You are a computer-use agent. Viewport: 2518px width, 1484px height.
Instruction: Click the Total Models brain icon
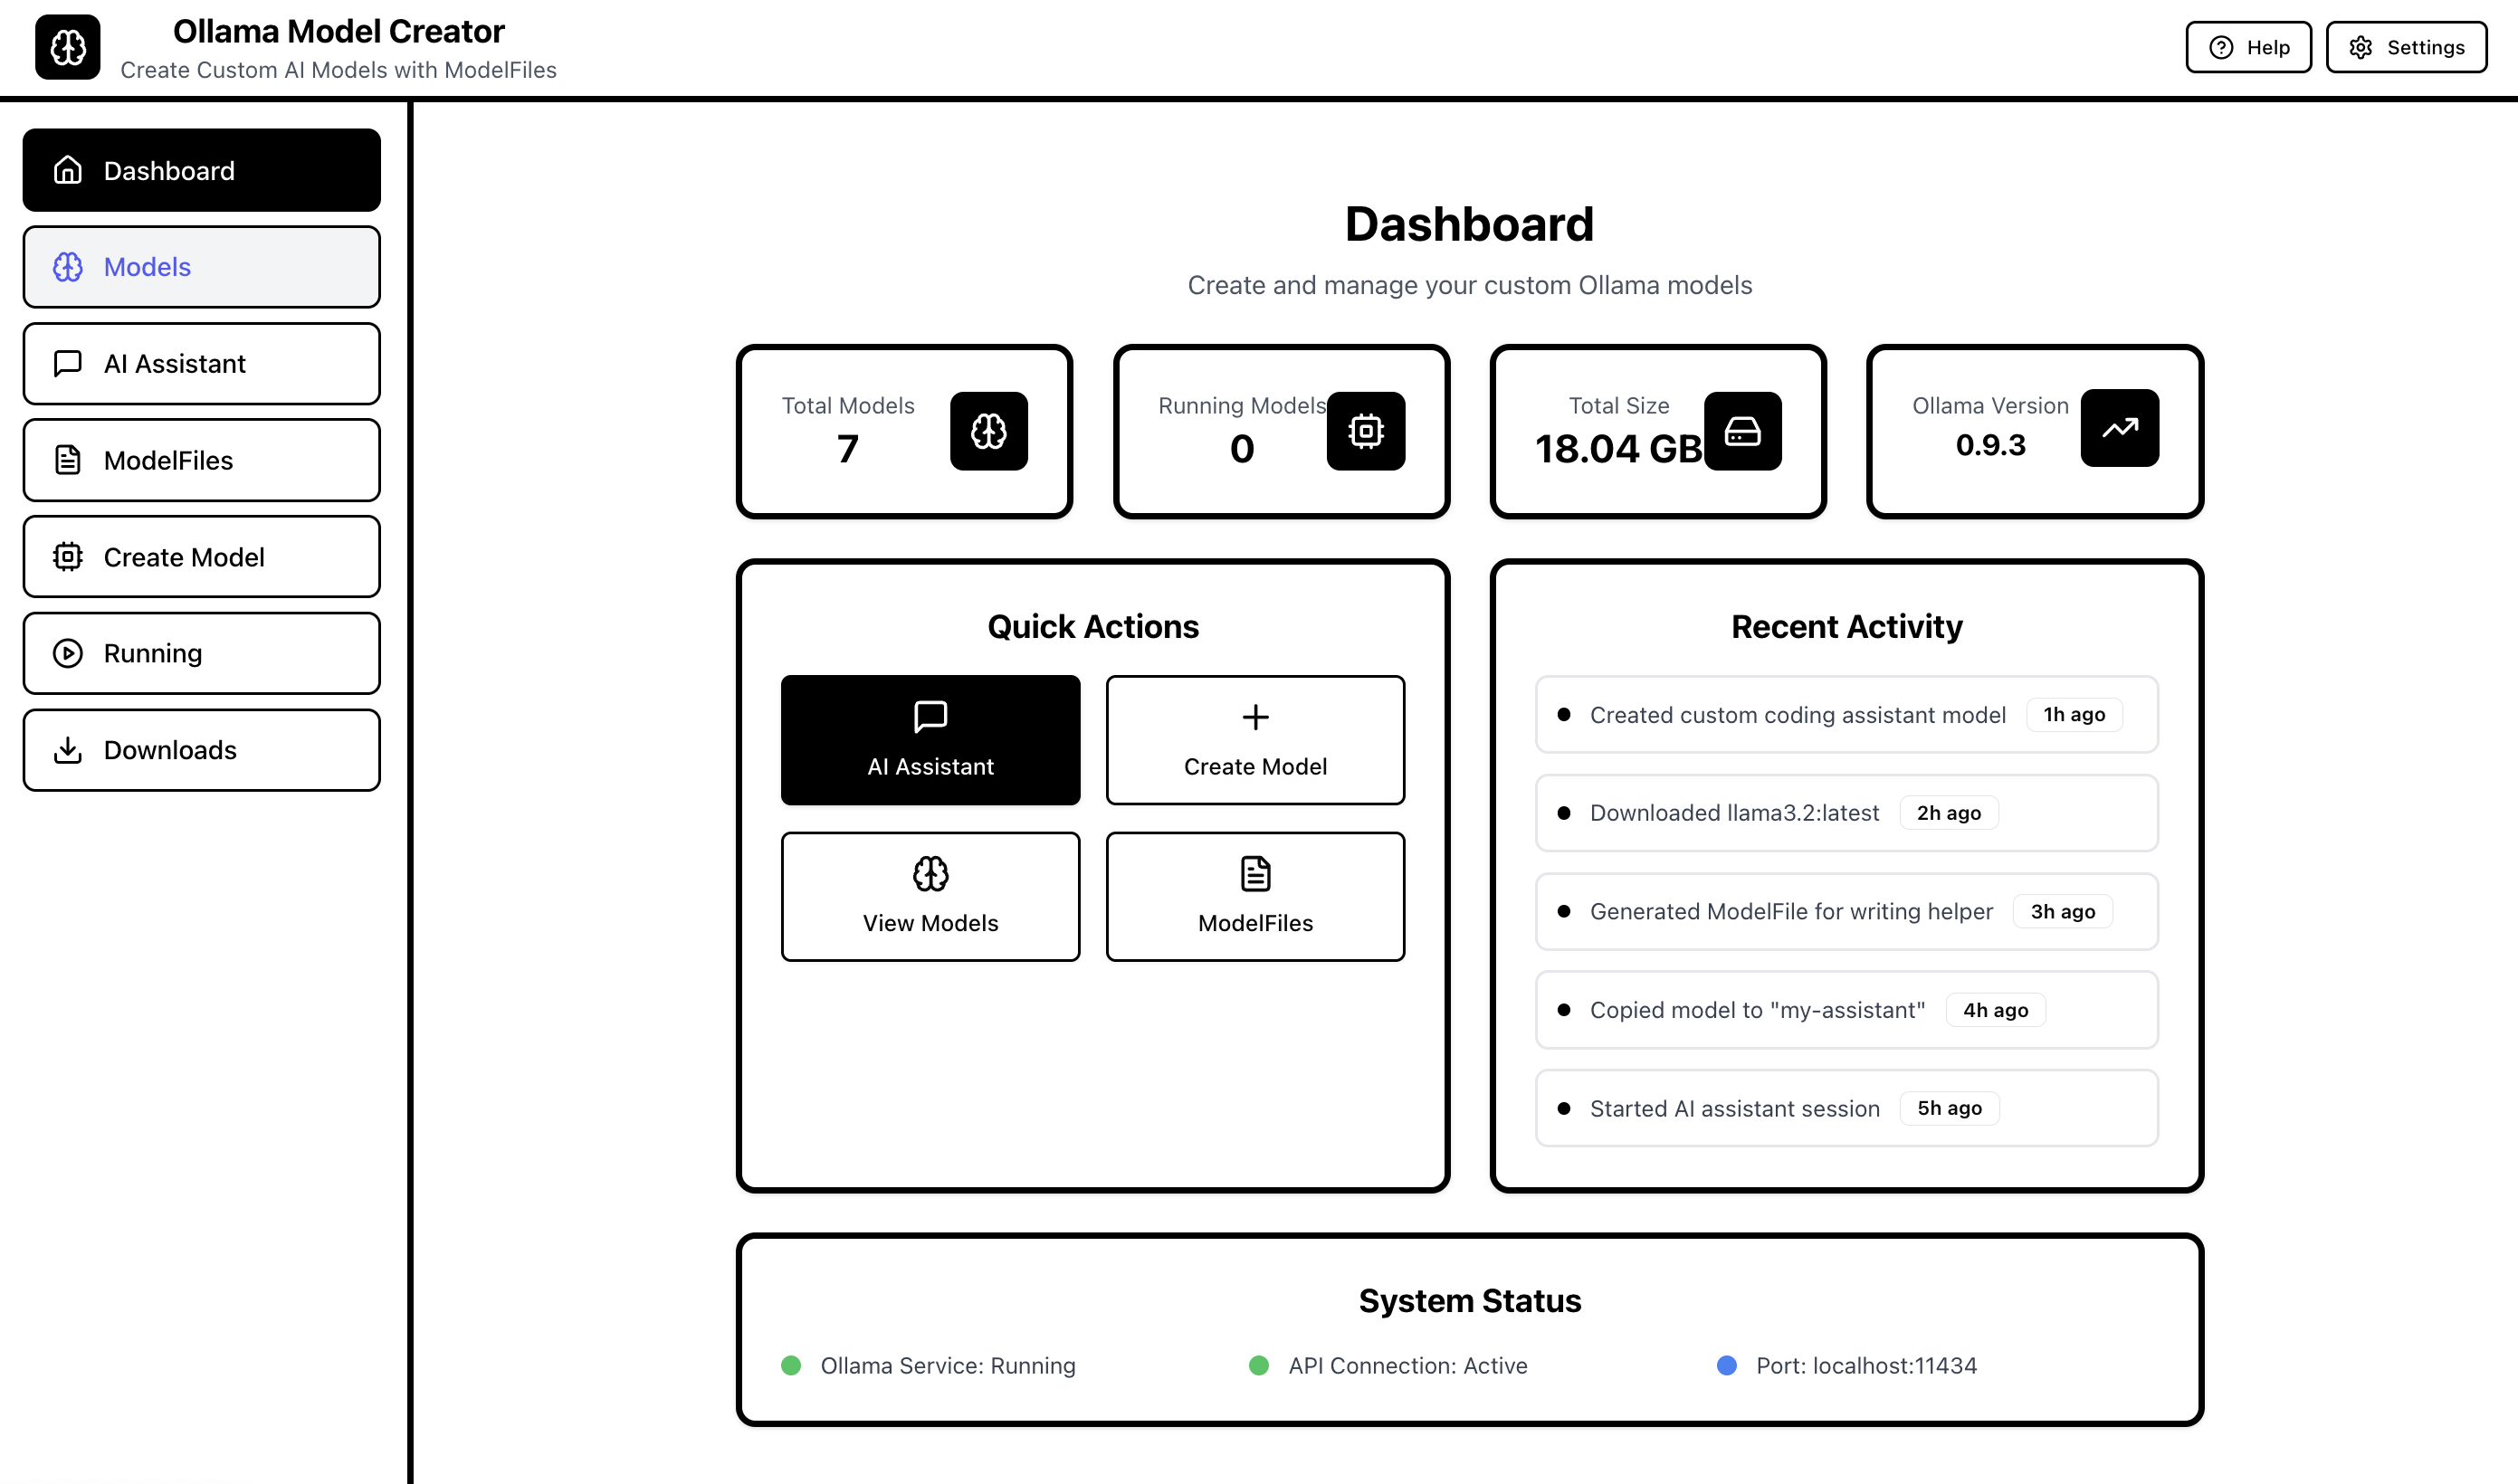pos(988,431)
